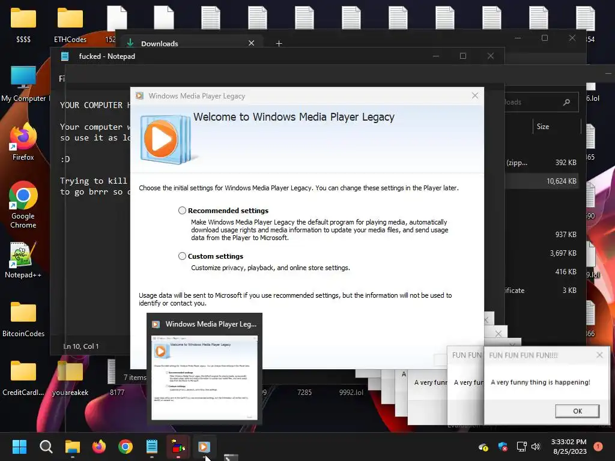
Task: Close the Windows Media Player Legacy dialog
Action: point(475,95)
